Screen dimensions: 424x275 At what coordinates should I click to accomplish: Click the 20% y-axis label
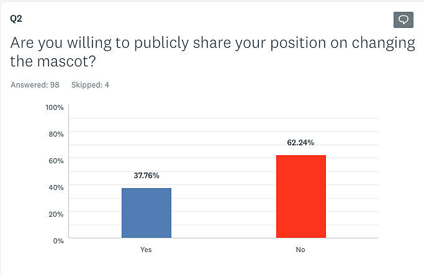click(56, 214)
